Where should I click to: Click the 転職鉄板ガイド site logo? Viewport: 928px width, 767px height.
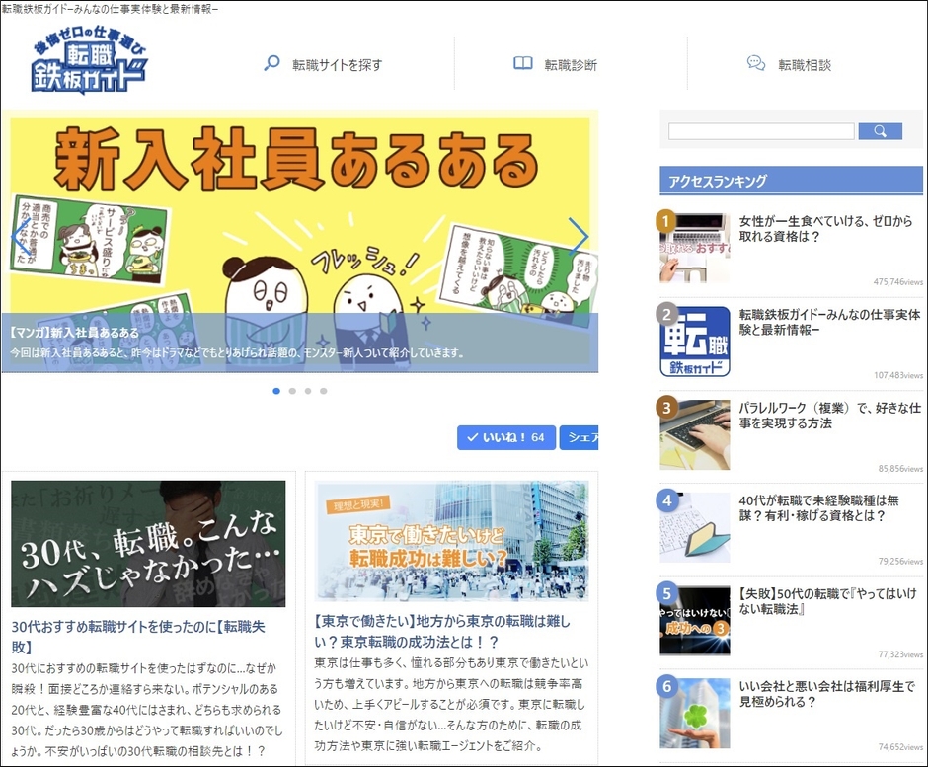click(x=89, y=60)
